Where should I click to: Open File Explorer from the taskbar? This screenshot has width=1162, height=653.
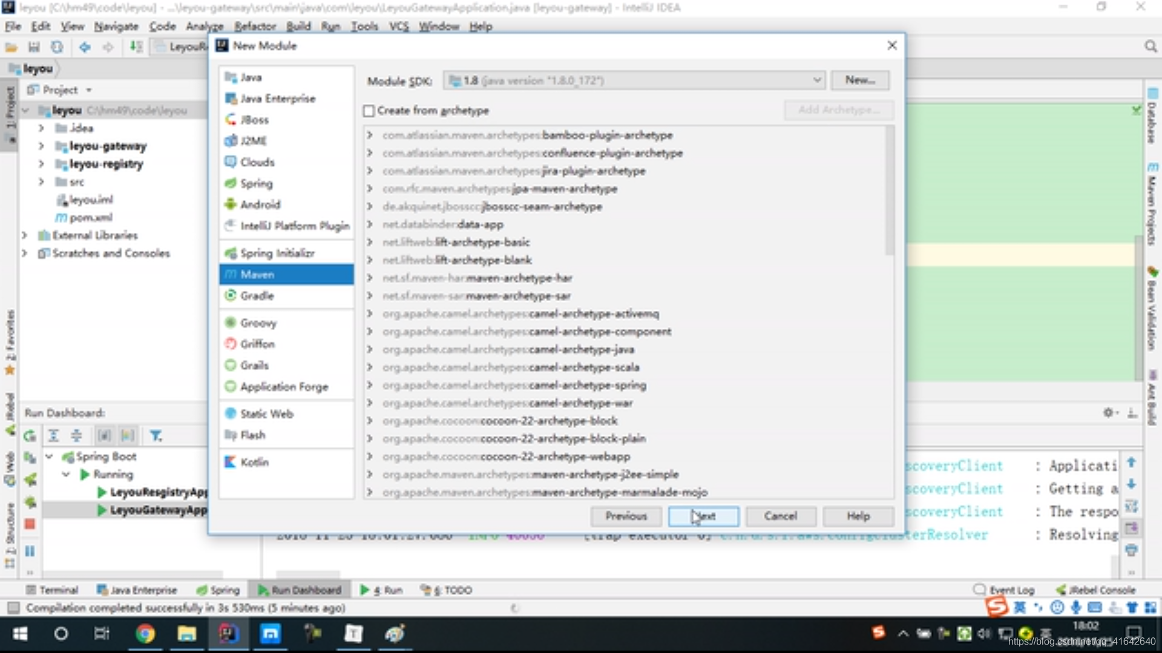pyautogui.click(x=186, y=634)
